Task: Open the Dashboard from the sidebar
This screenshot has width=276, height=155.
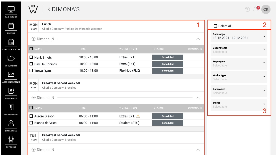Action: point(11,10)
